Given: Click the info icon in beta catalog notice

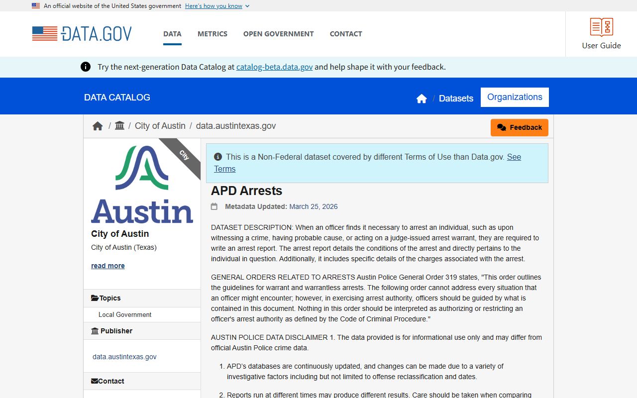Looking at the screenshot, I should point(86,67).
